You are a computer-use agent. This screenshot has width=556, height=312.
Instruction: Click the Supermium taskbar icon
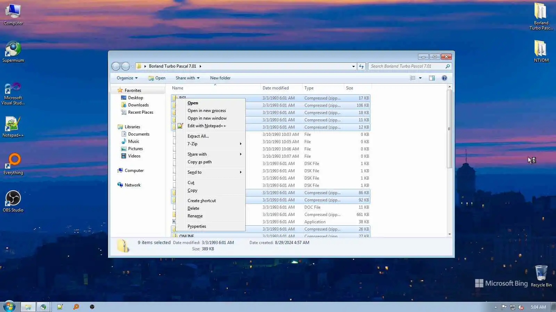43,307
